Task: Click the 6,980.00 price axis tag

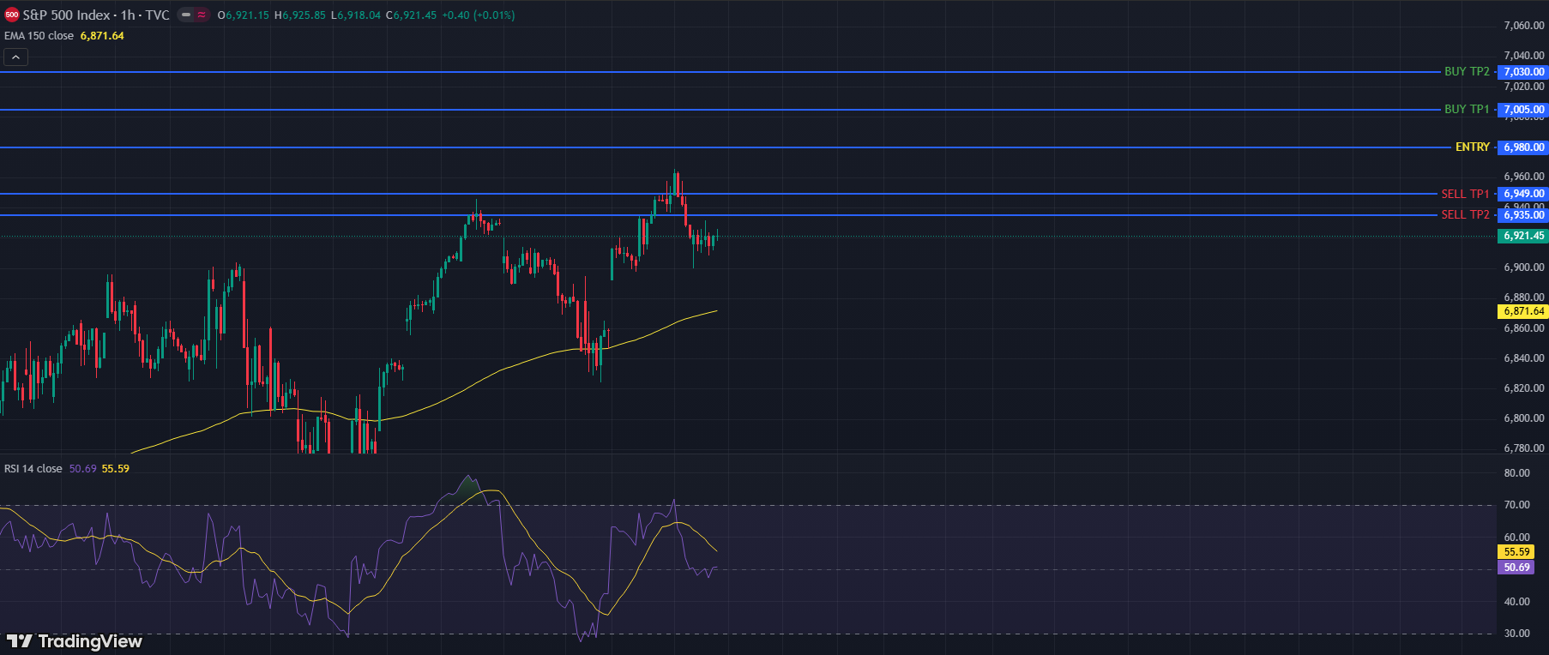Action: [x=1523, y=147]
